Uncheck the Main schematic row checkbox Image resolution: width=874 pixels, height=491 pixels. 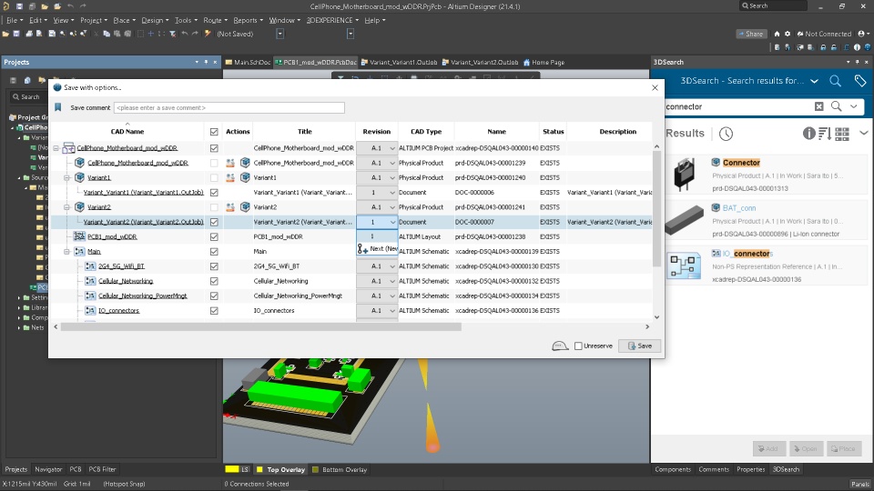(x=214, y=252)
